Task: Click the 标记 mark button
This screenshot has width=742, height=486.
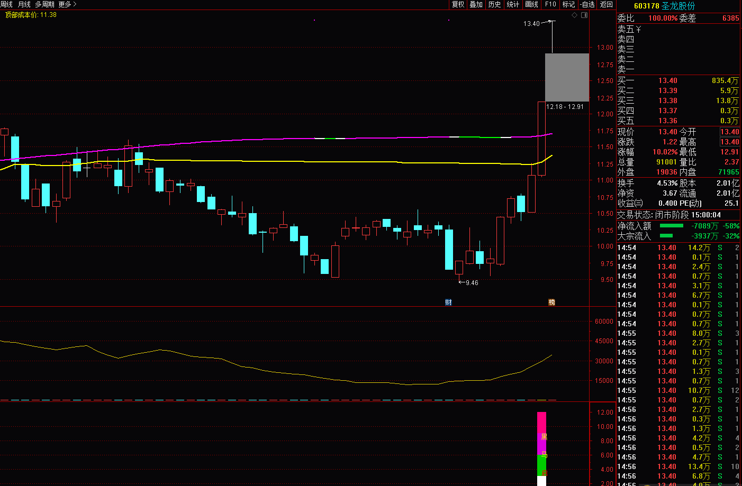Action: coord(568,4)
